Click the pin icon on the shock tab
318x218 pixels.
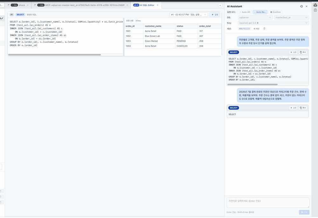9,5
